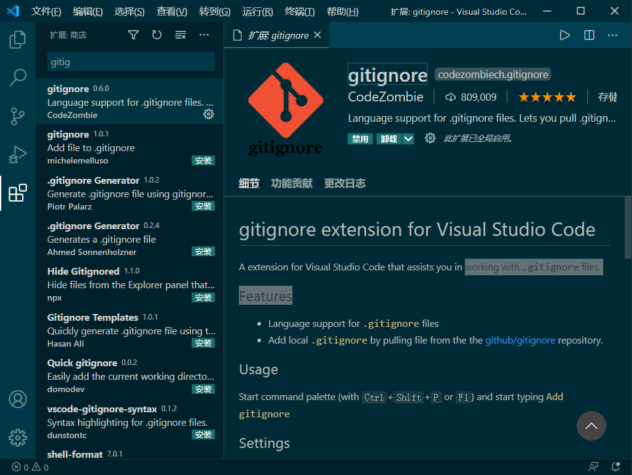The width and height of the screenshot is (632, 475).
Task: Install .gitignore Generator by Ahmed Sonnenholzner
Action: point(203,251)
